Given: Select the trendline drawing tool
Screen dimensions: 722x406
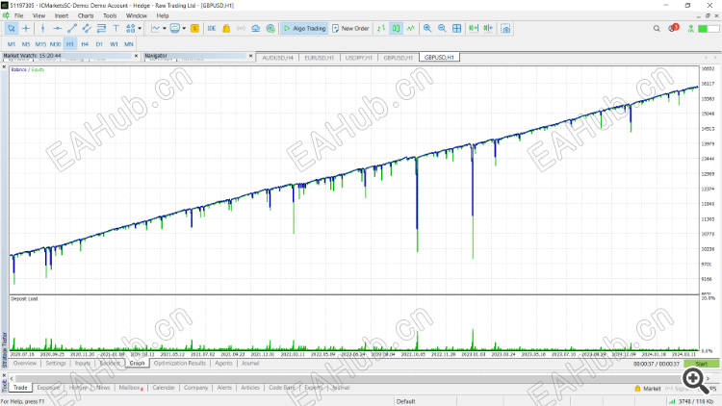Looking at the screenshot, I should [72, 29].
